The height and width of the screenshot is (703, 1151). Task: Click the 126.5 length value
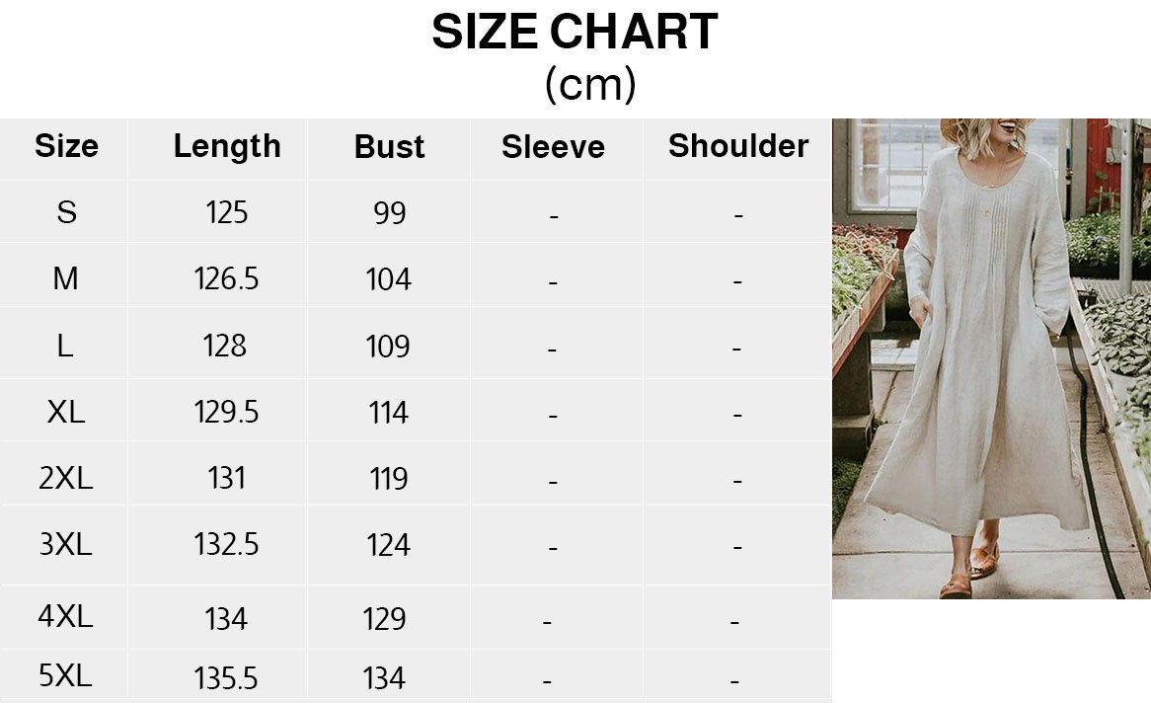tap(226, 279)
